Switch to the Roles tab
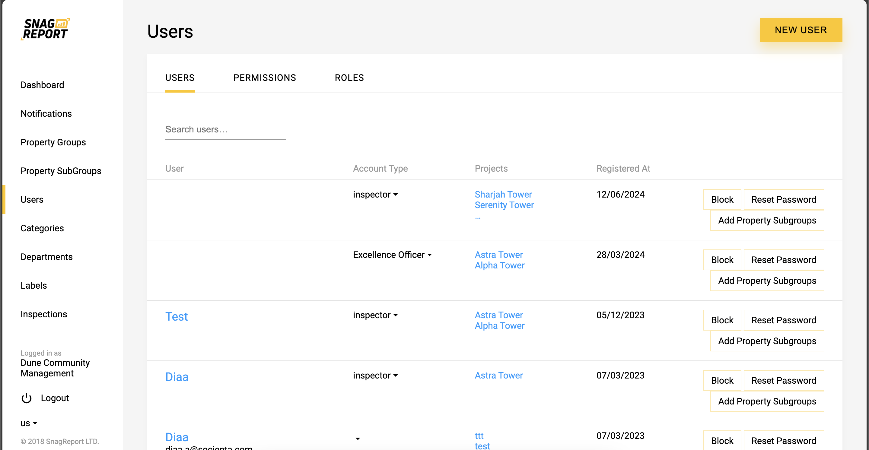Screen dimensions: 869x450 click(x=349, y=78)
